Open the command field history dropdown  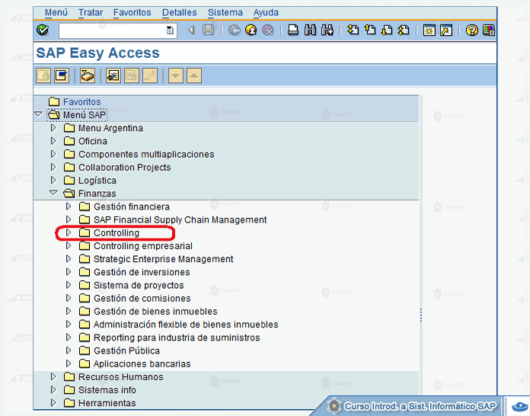pos(170,30)
